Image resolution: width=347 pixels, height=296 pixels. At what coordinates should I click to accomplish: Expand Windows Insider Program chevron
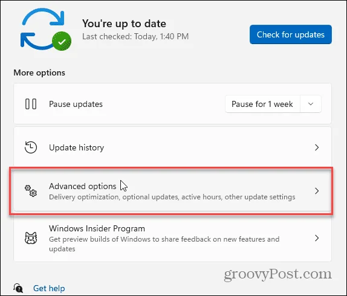(317, 238)
